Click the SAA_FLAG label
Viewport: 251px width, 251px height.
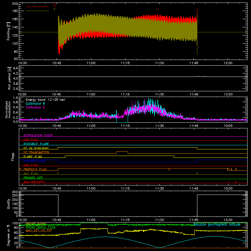[x=31, y=165]
